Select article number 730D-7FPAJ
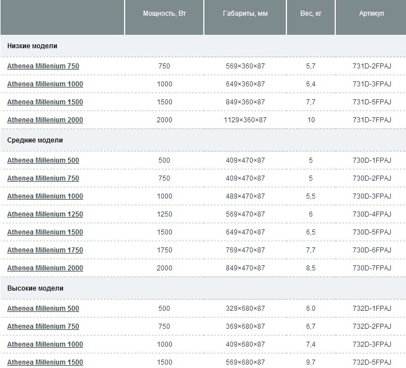Screen dimensions: 406x368 [x=372, y=268]
